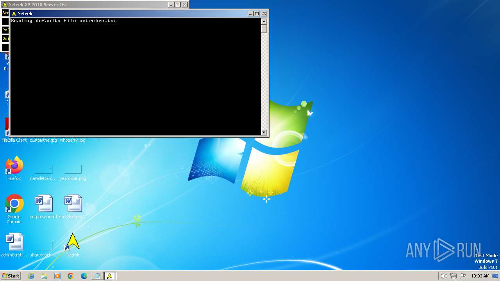Open Netrek console window system menu icon
The height and width of the screenshot is (281, 500).
(x=14, y=14)
